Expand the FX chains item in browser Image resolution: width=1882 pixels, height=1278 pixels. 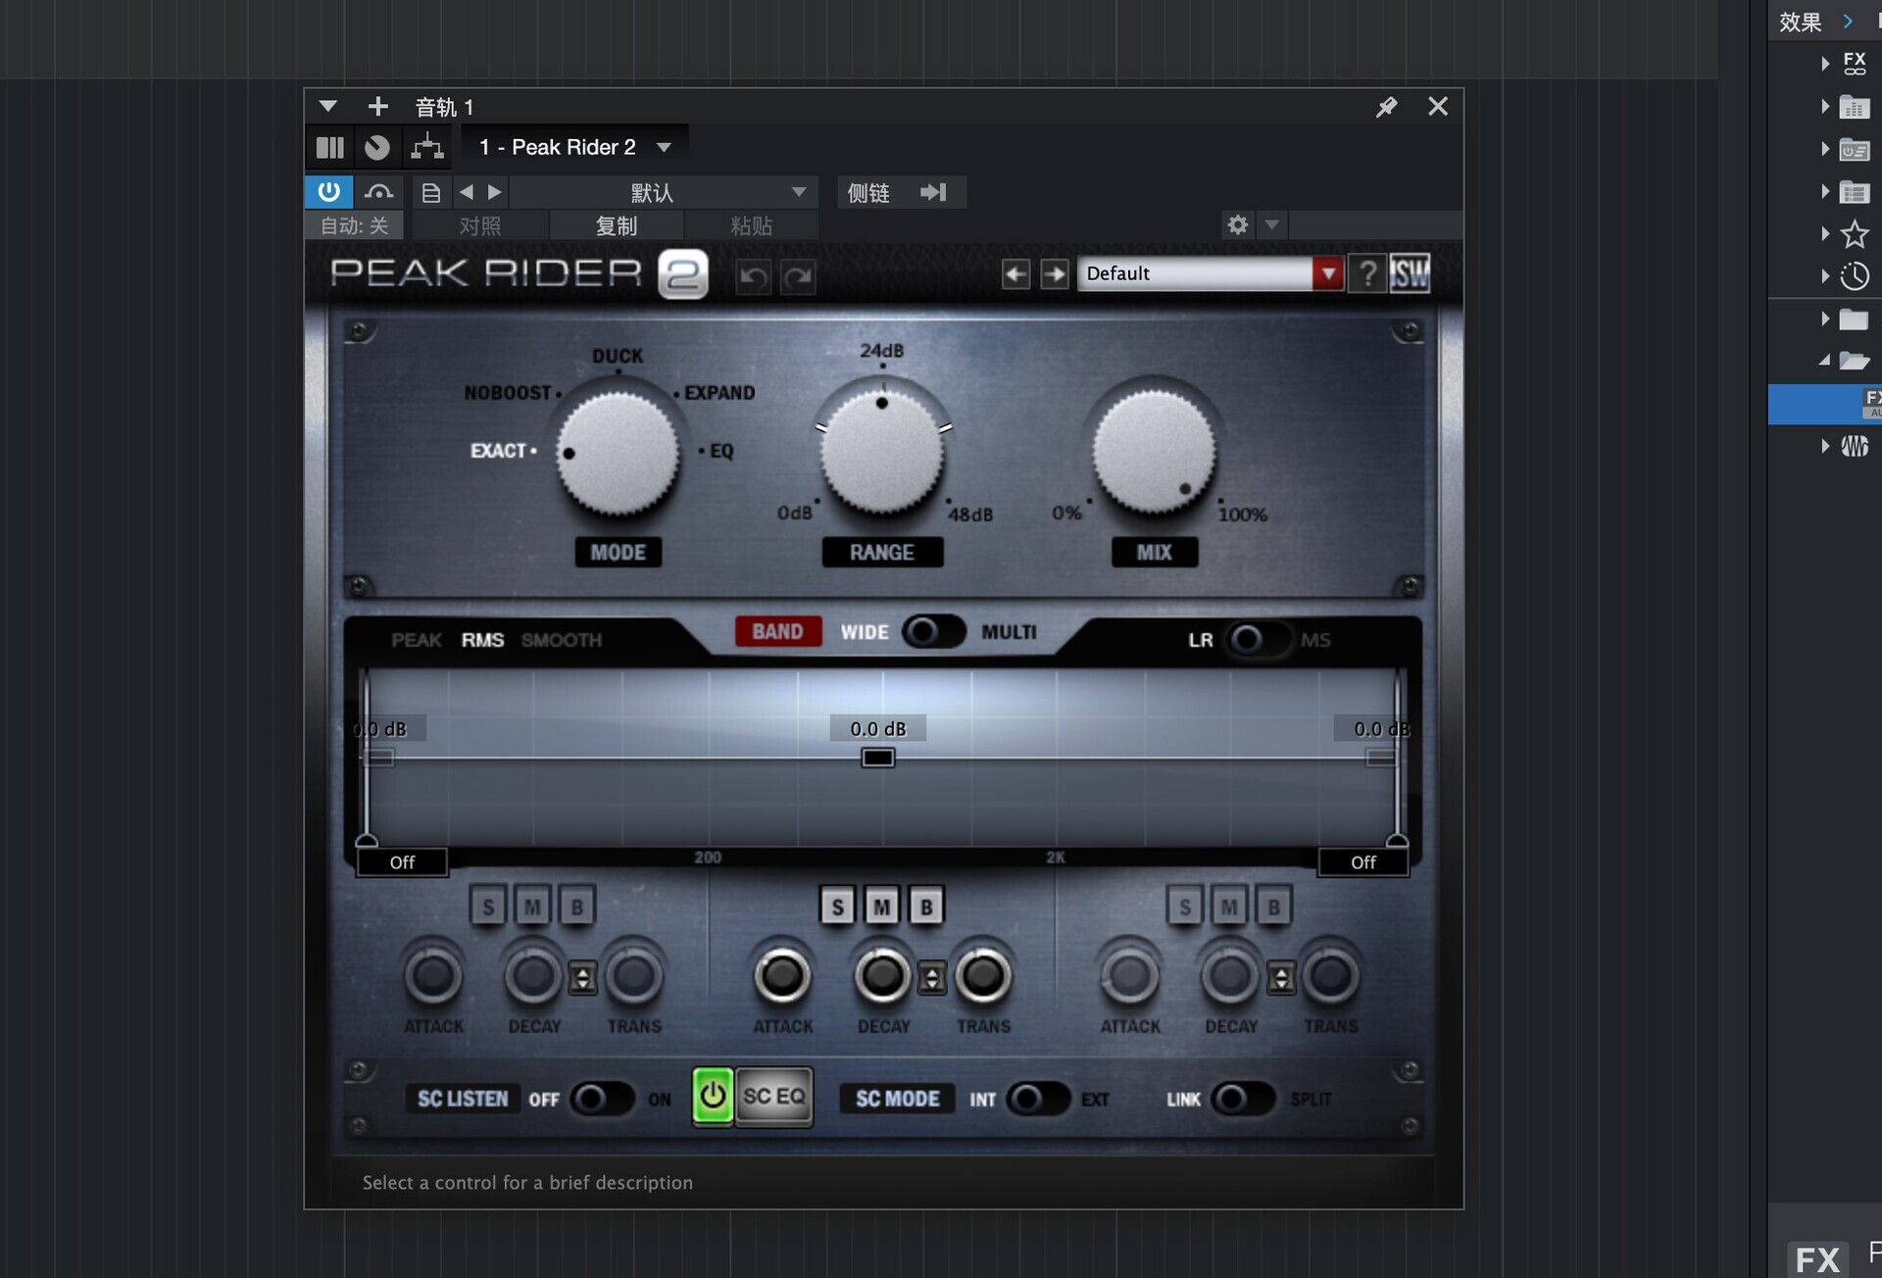coord(1825,64)
